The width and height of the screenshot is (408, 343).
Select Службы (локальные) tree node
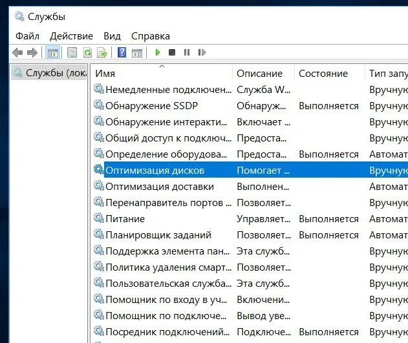[x=49, y=73]
